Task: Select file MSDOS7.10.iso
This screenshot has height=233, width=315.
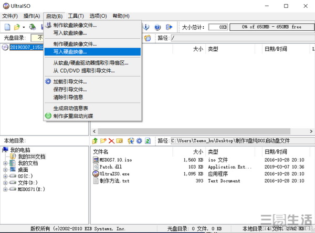Action: coord(115,160)
